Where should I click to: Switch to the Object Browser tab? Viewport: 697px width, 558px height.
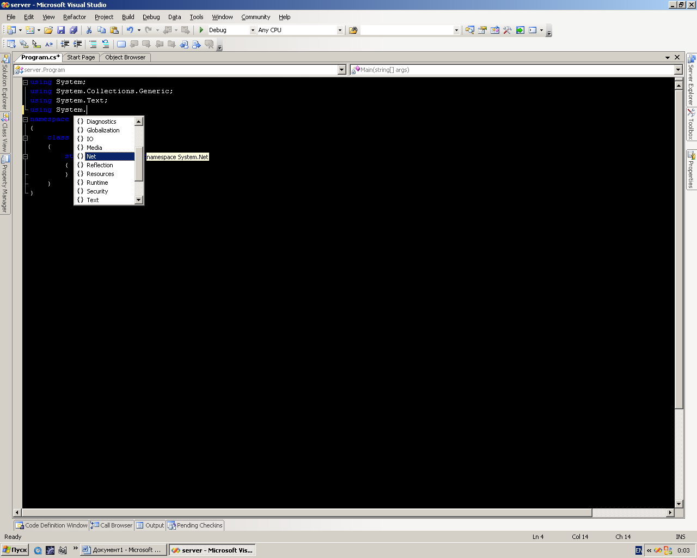125,57
